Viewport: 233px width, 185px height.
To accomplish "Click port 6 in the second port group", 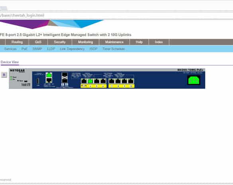I will (x=118, y=81).
